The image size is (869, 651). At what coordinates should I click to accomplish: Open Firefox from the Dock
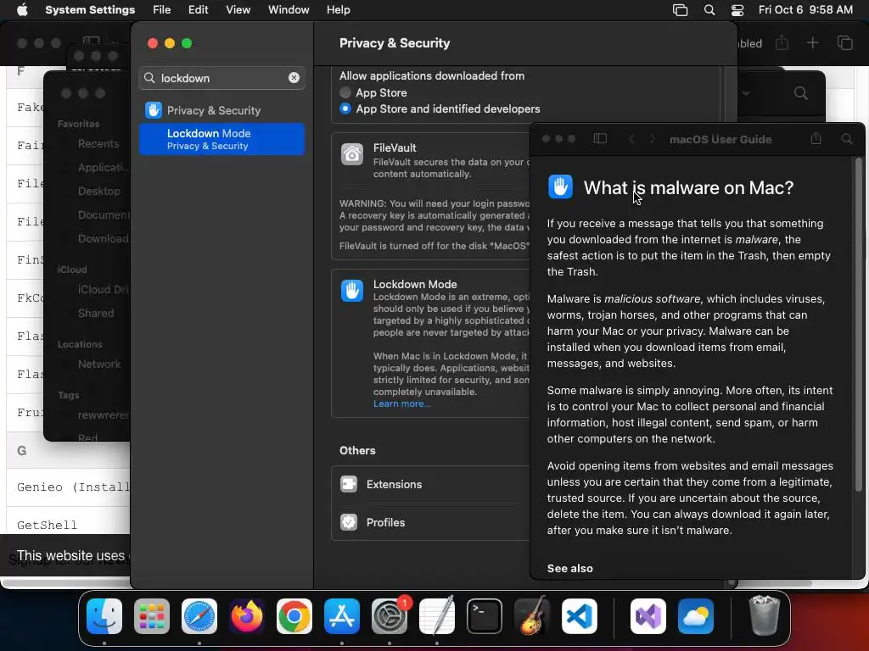pyautogui.click(x=247, y=616)
